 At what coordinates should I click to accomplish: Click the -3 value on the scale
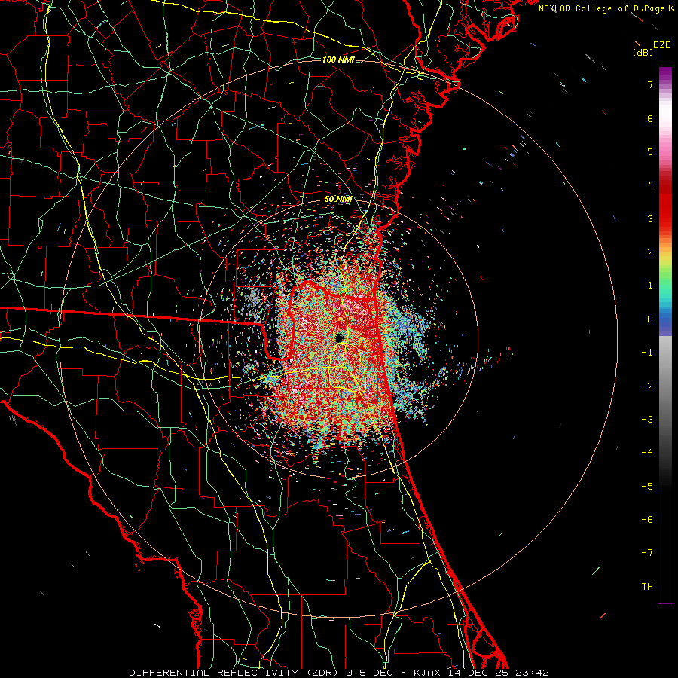tap(647, 420)
